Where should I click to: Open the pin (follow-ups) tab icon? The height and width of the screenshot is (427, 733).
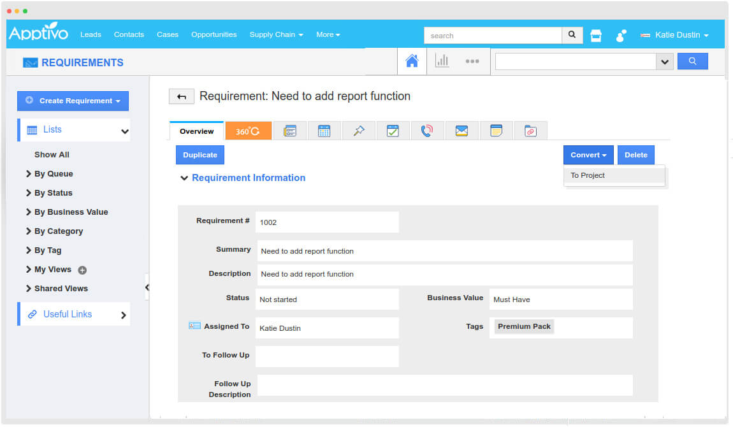(x=358, y=131)
